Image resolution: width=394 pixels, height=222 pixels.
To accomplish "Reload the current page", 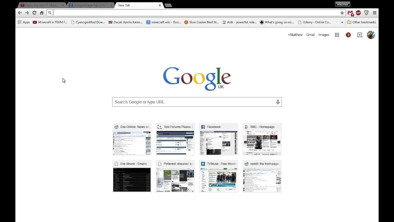I will [x=34, y=13].
